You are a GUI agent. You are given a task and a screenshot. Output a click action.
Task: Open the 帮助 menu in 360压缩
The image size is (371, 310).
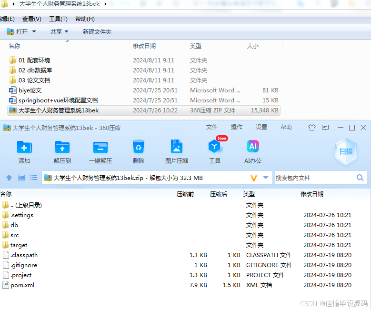point(286,127)
